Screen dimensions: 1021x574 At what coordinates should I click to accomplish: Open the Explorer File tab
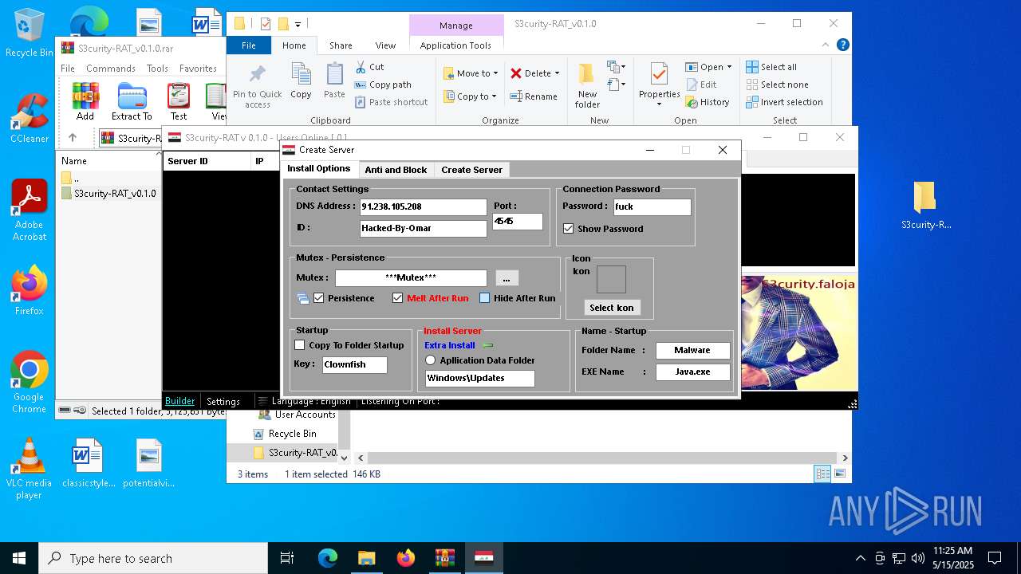(x=249, y=45)
